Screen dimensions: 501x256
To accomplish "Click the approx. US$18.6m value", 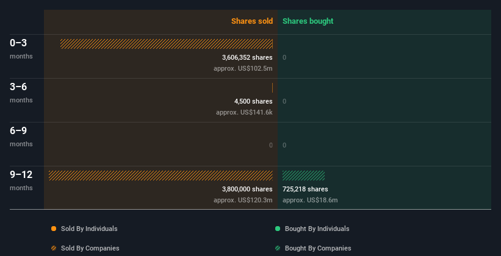I will point(310,200).
